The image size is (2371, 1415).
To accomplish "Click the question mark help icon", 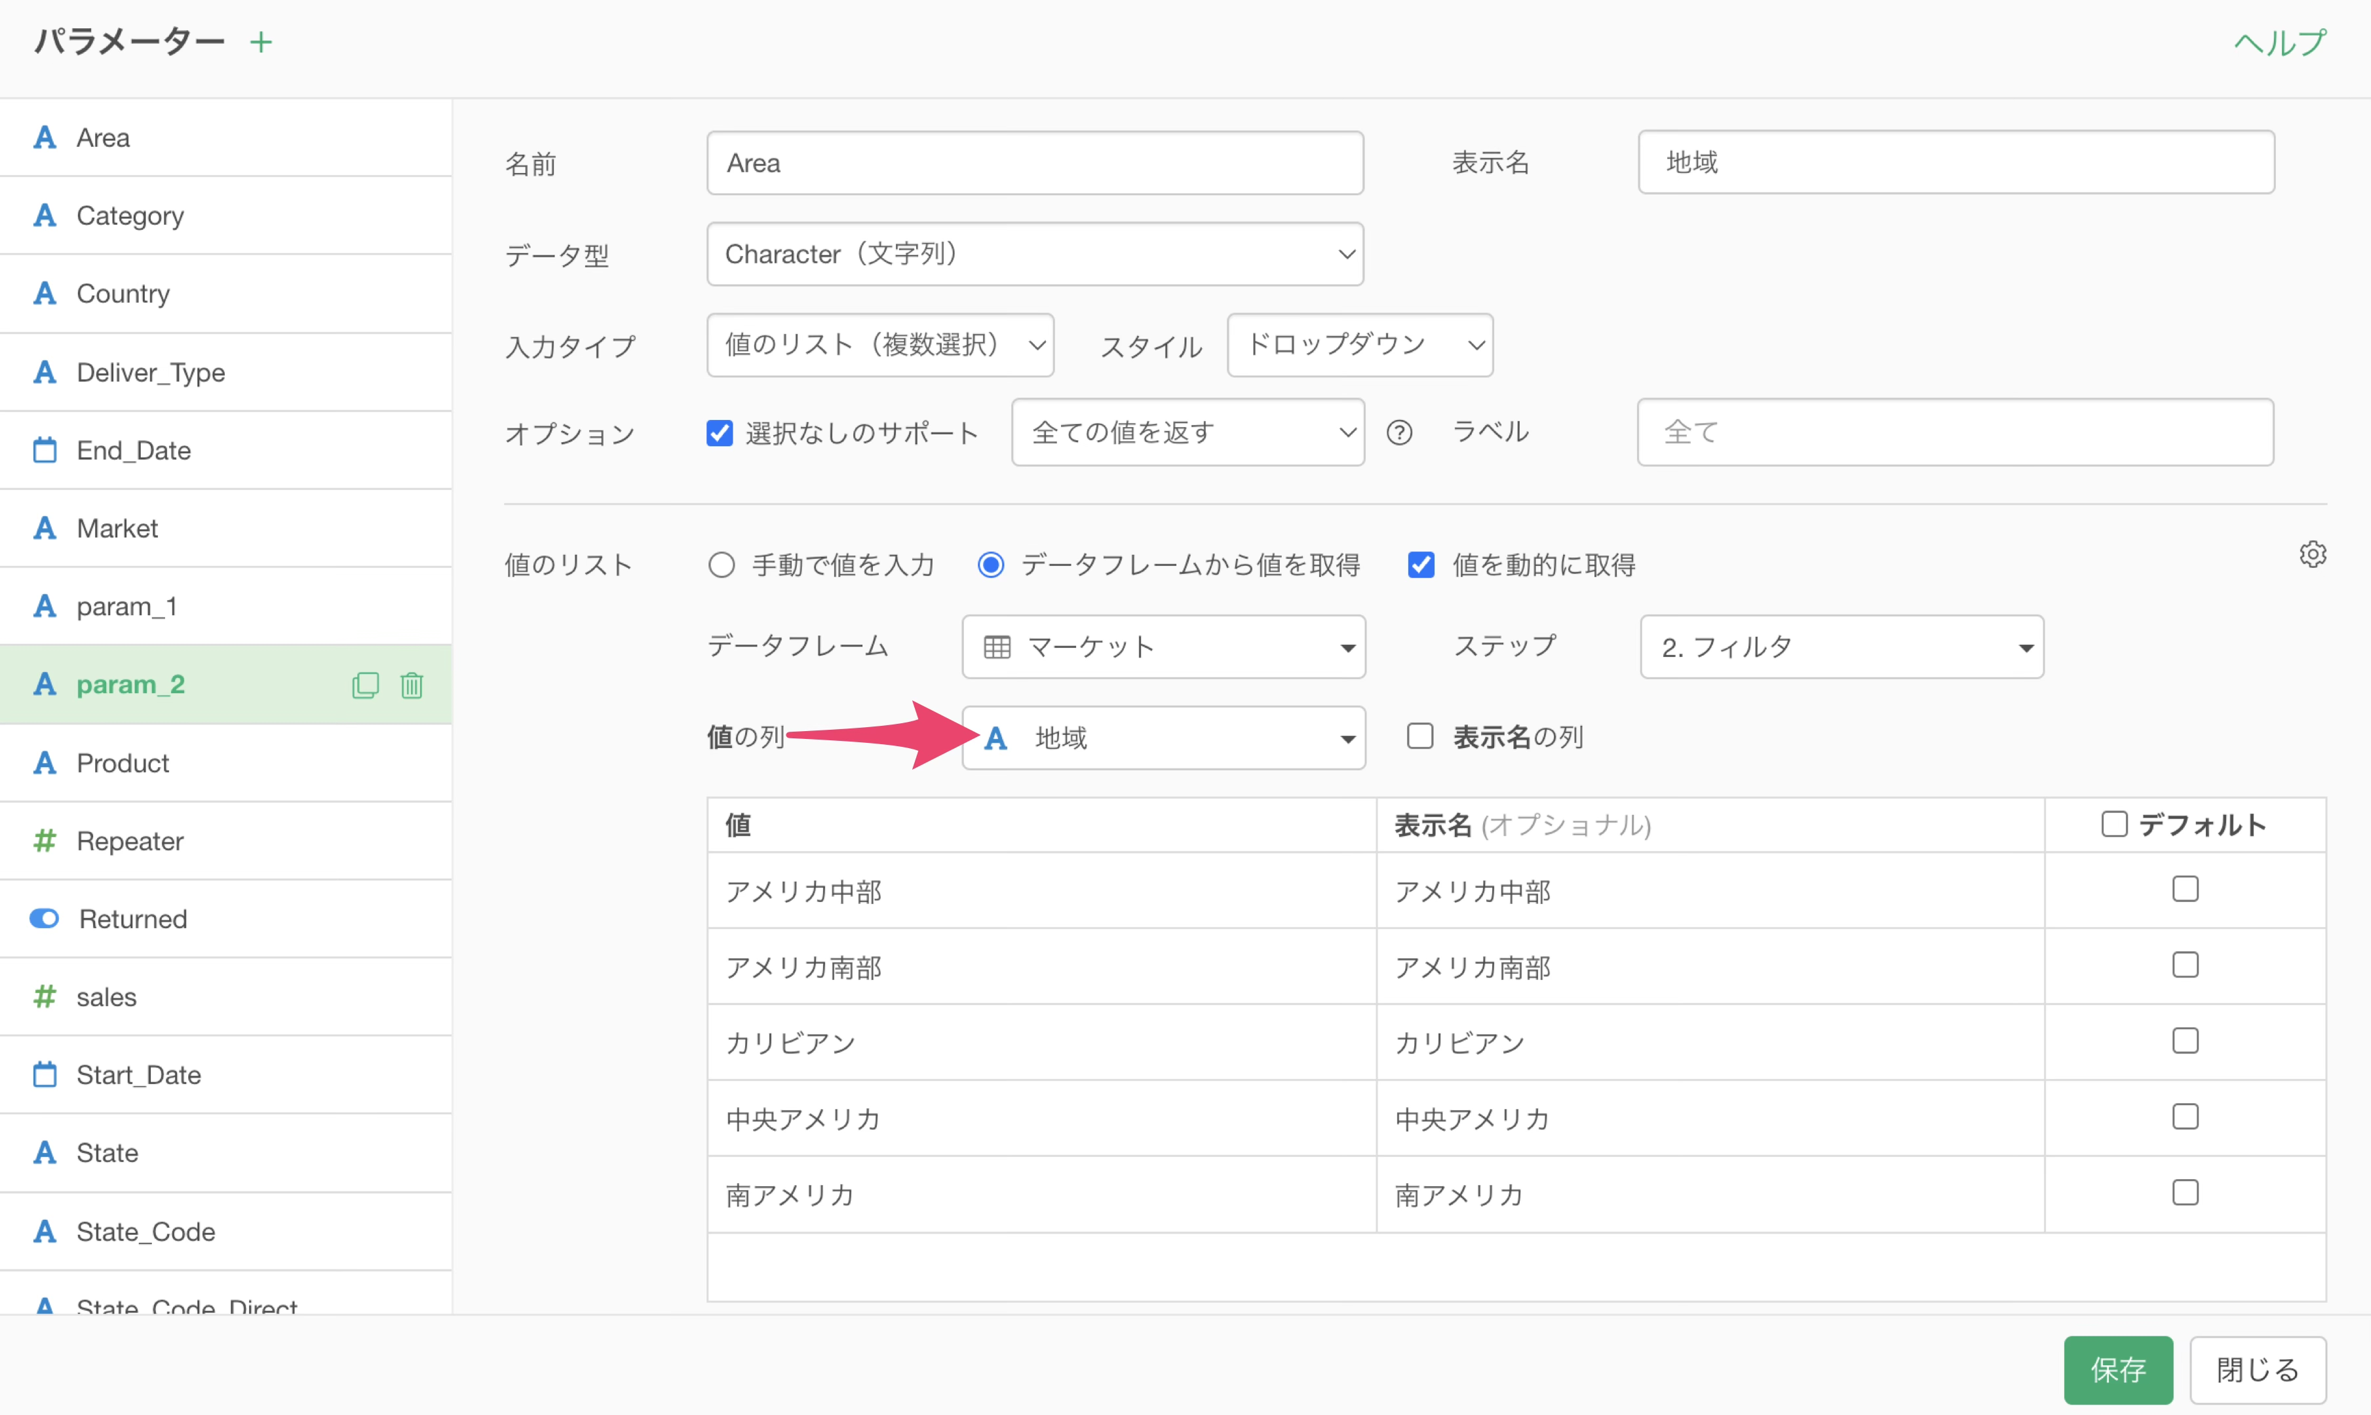I will [x=1398, y=433].
